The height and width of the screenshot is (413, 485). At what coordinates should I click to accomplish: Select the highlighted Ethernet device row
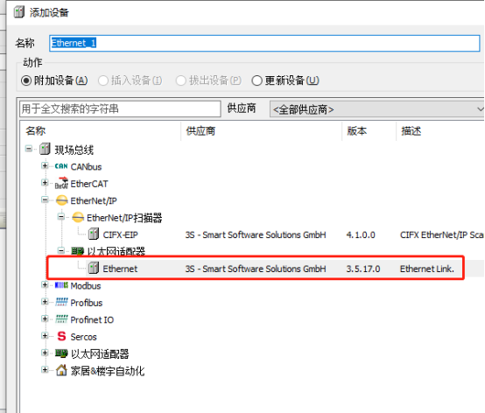coord(256,269)
